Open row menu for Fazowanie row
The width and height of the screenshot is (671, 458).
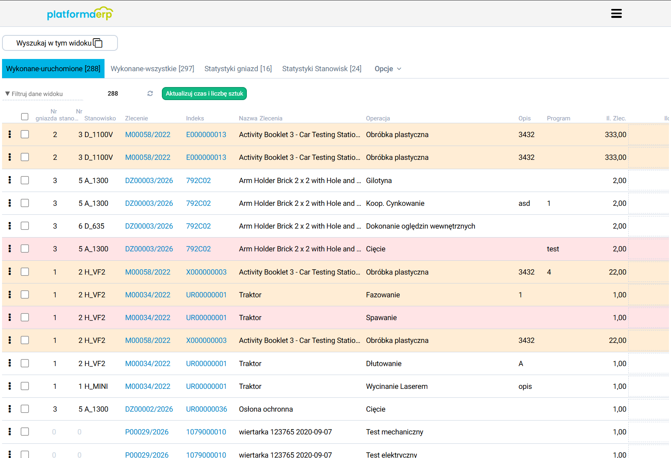coord(10,294)
